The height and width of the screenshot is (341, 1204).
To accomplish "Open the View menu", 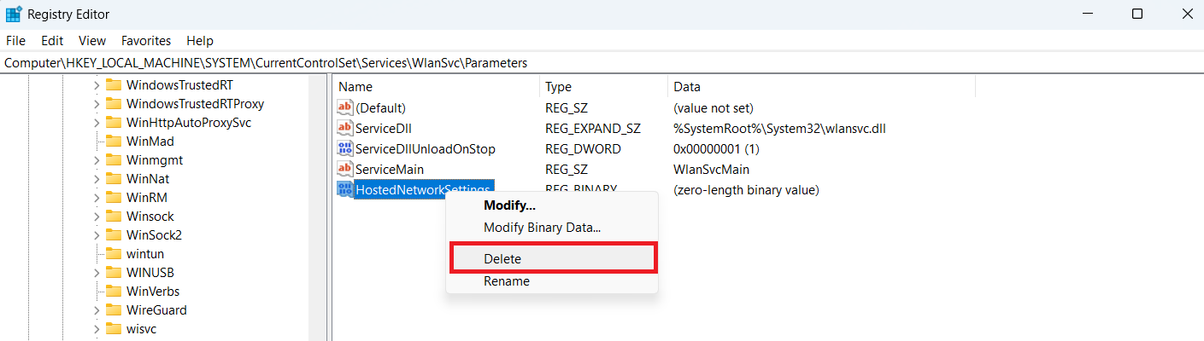I will coord(92,40).
